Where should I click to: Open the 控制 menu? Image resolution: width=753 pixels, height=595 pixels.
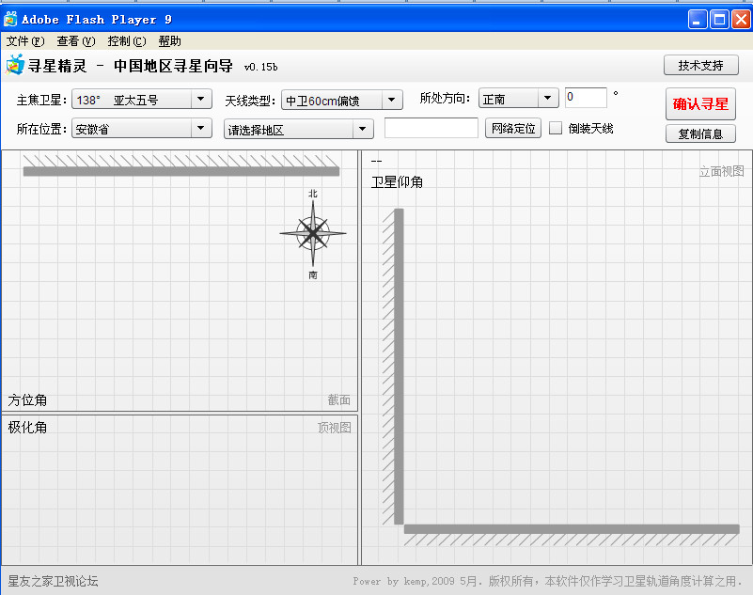tap(125, 40)
